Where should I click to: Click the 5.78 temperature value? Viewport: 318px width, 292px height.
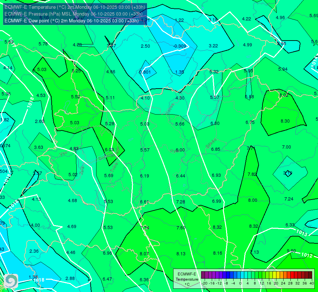[x=43, y=44]
